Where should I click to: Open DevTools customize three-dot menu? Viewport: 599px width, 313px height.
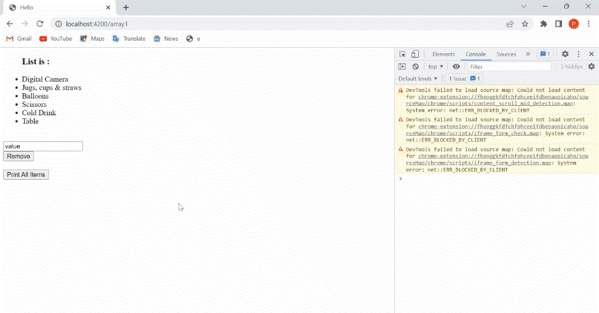point(579,54)
